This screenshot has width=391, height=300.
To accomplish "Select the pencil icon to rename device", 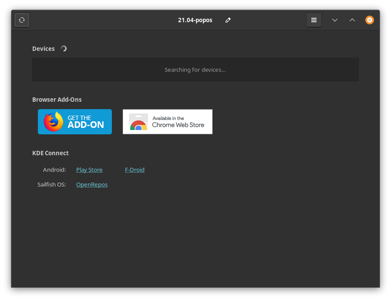I will 228,20.
